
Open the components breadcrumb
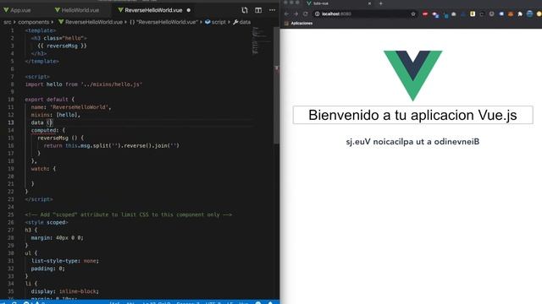(34, 22)
